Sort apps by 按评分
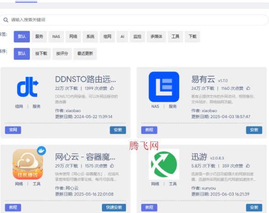The image size is (269, 213). (x=62, y=54)
